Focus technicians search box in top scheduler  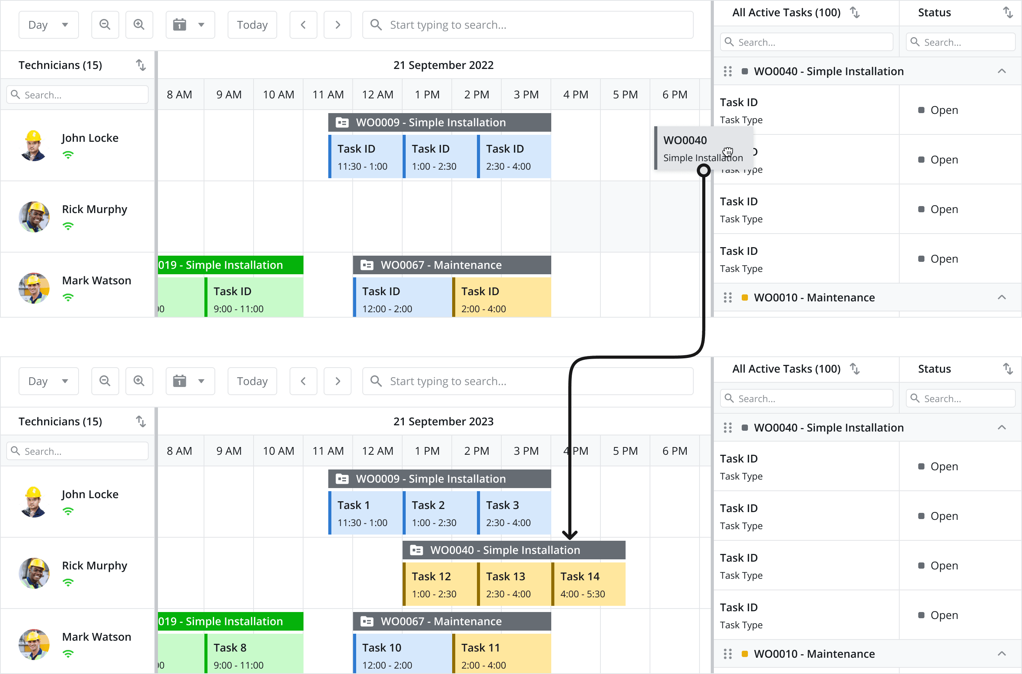point(77,95)
